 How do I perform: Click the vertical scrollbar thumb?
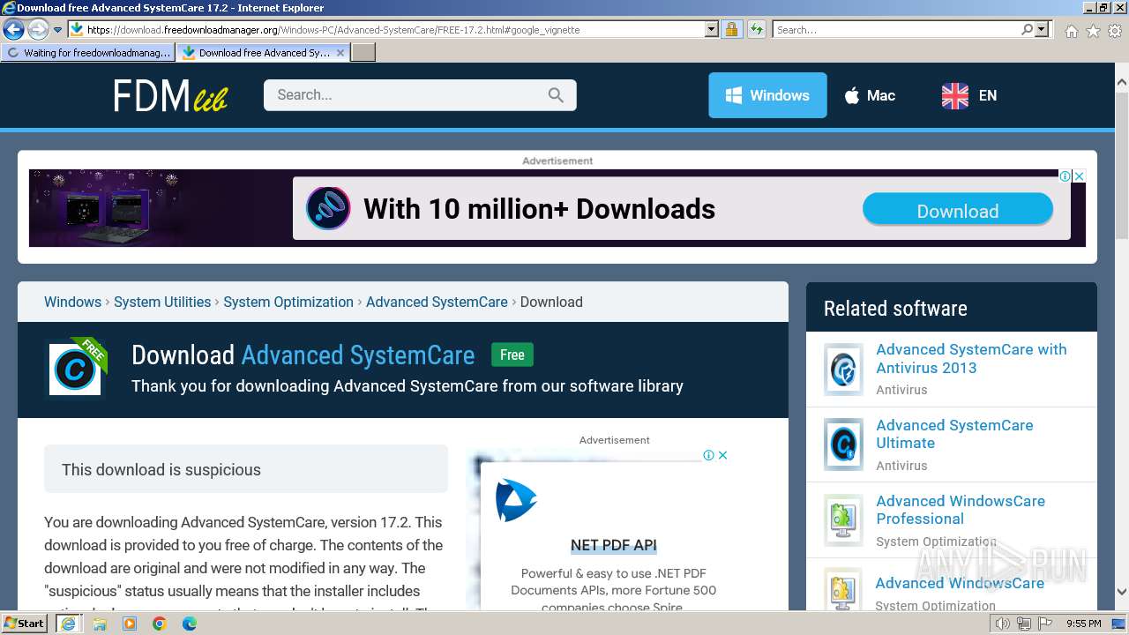pos(1122,165)
